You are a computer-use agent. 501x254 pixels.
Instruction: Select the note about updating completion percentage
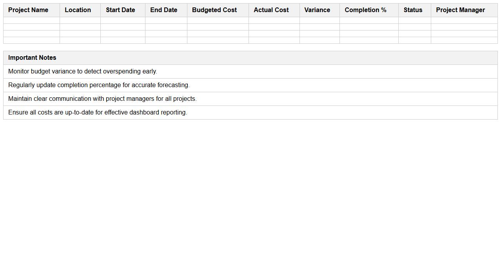(x=99, y=85)
